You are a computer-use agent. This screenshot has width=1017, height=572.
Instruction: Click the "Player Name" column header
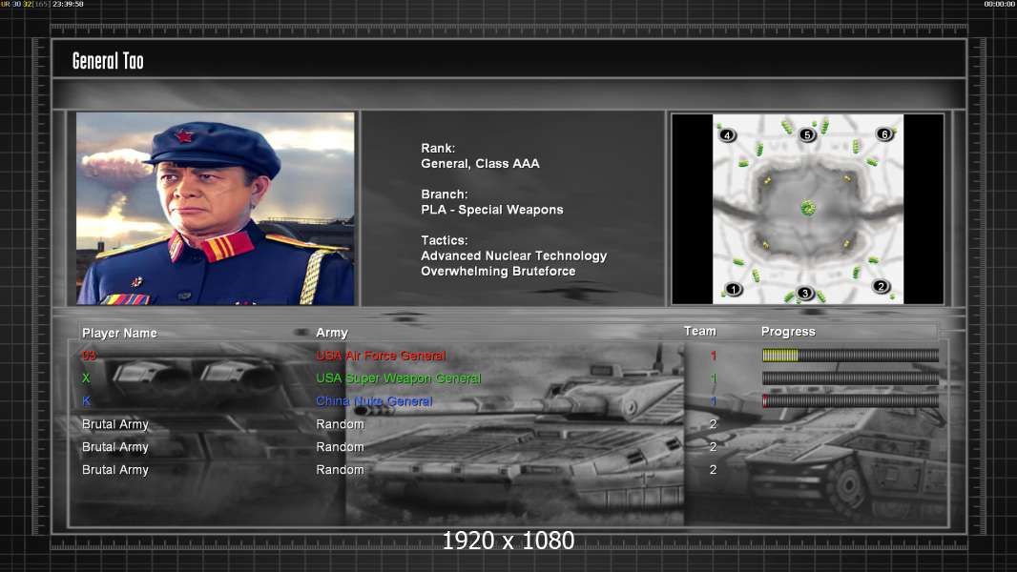[119, 333]
